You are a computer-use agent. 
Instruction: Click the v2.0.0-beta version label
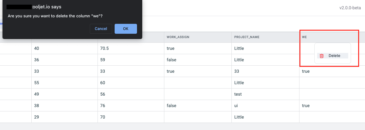click(x=350, y=8)
